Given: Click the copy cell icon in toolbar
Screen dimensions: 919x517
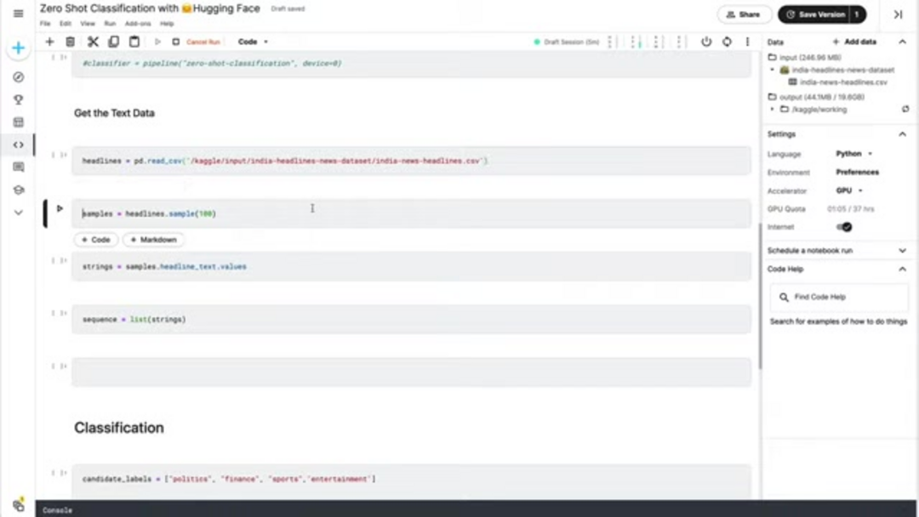Looking at the screenshot, I should tap(113, 42).
